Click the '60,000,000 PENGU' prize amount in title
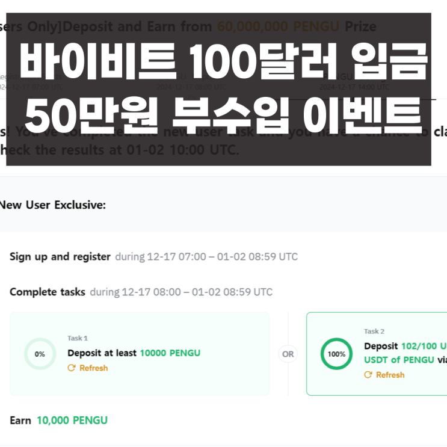The height and width of the screenshot is (447, 447). [278, 26]
